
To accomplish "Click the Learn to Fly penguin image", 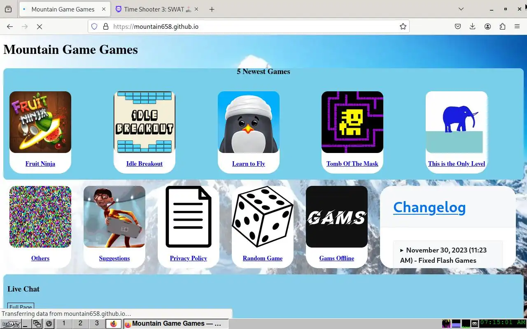I will click(249, 122).
